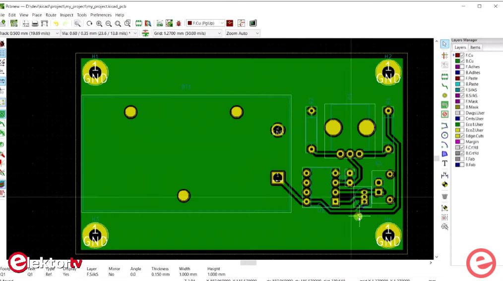Select the B.Fab layer name
Screen dimensions: 503x281
click(x=470, y=165)
